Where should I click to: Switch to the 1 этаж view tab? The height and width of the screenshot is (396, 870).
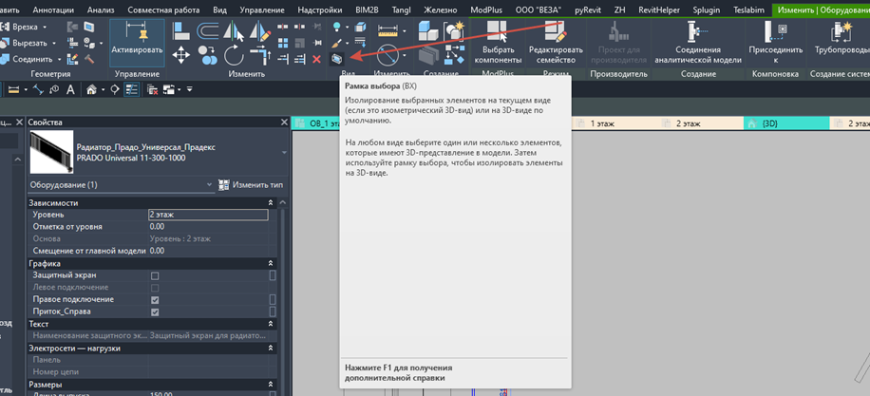(x=613, y=123)
